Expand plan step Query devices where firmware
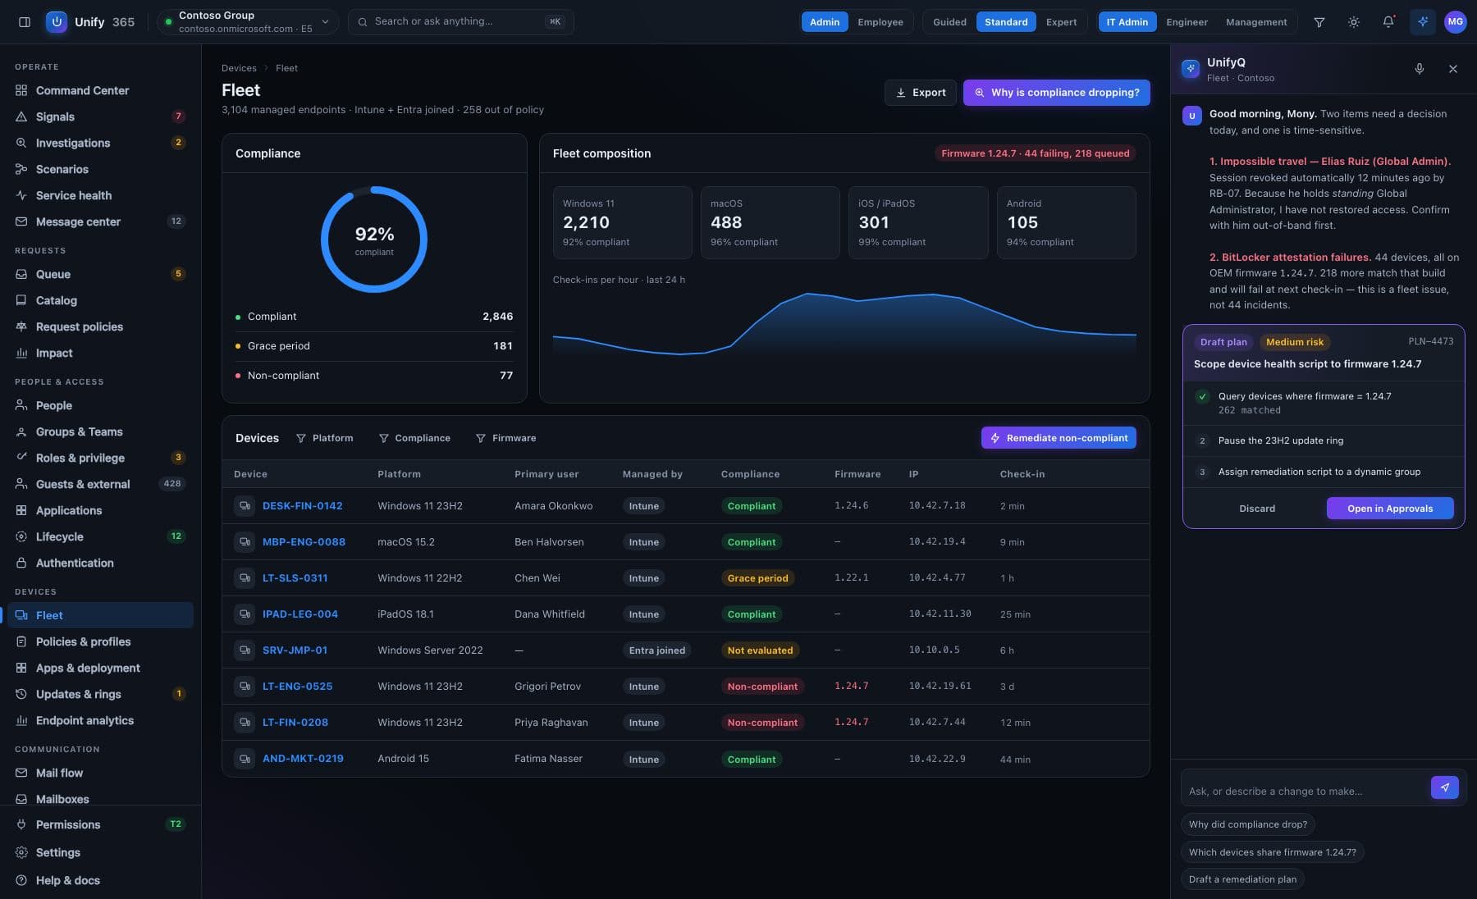This screenshot has width=1477, height=899. point(1324,403)
